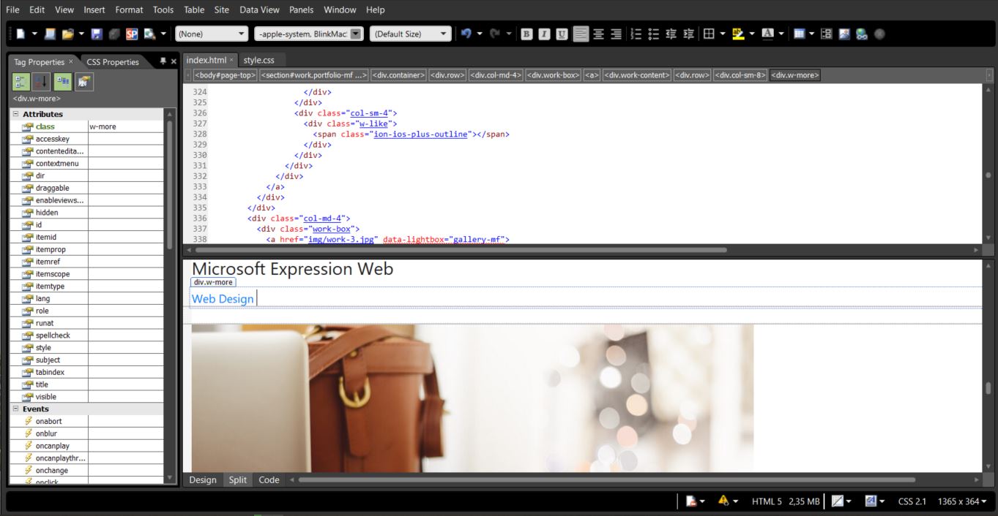Pin the Tag Properties panel
The width and height of the screenshot is (998, 516).
tap(163, 61)
